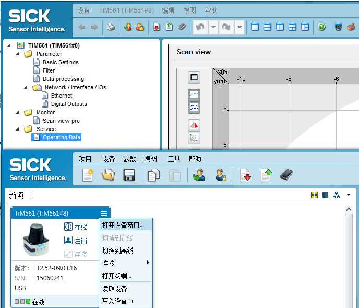Screen dimensions: 359x308
Task: Expand the 连接 submenu arrow
Action: pos(148,263)
